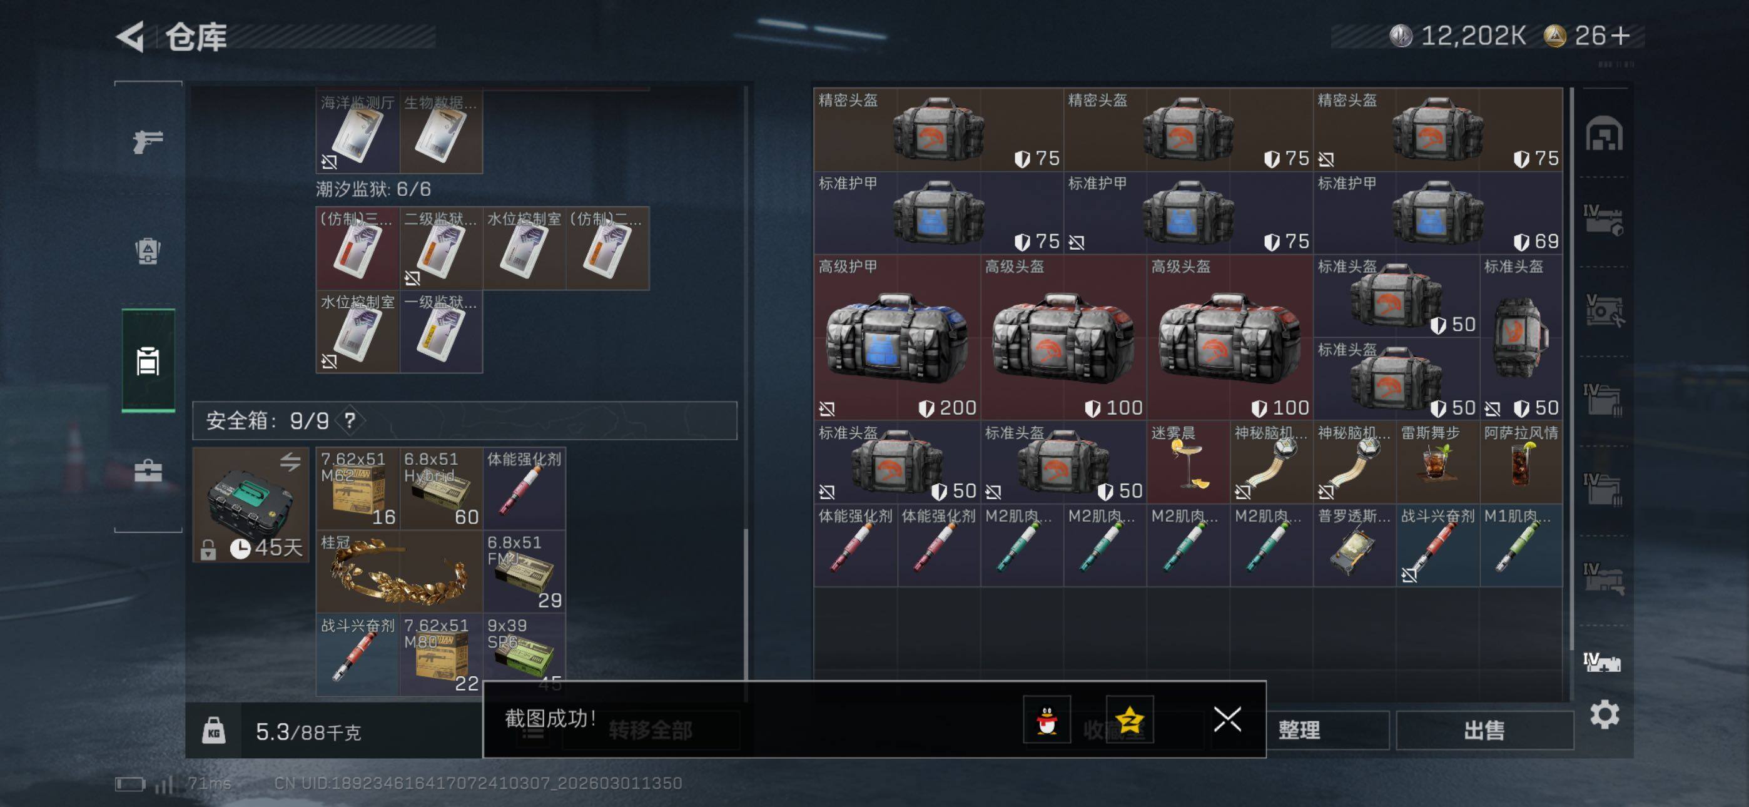Click the safe box lock icon
The image size is (1749, 807).
(208, 549)
